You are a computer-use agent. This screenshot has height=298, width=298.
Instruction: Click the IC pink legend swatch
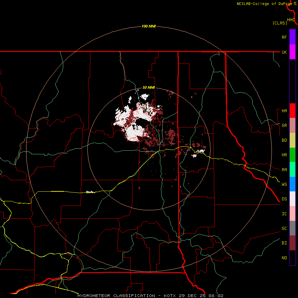[x=292, y=214]
